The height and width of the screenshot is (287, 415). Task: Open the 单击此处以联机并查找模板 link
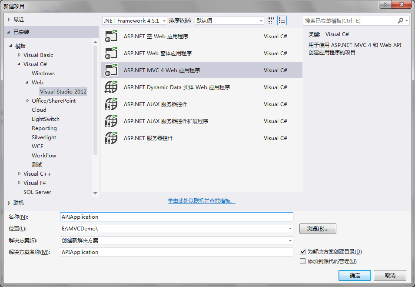point(201,201)
